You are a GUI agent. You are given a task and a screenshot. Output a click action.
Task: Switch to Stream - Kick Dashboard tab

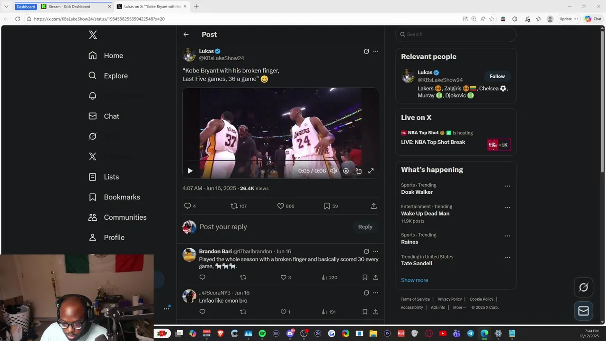75,7
